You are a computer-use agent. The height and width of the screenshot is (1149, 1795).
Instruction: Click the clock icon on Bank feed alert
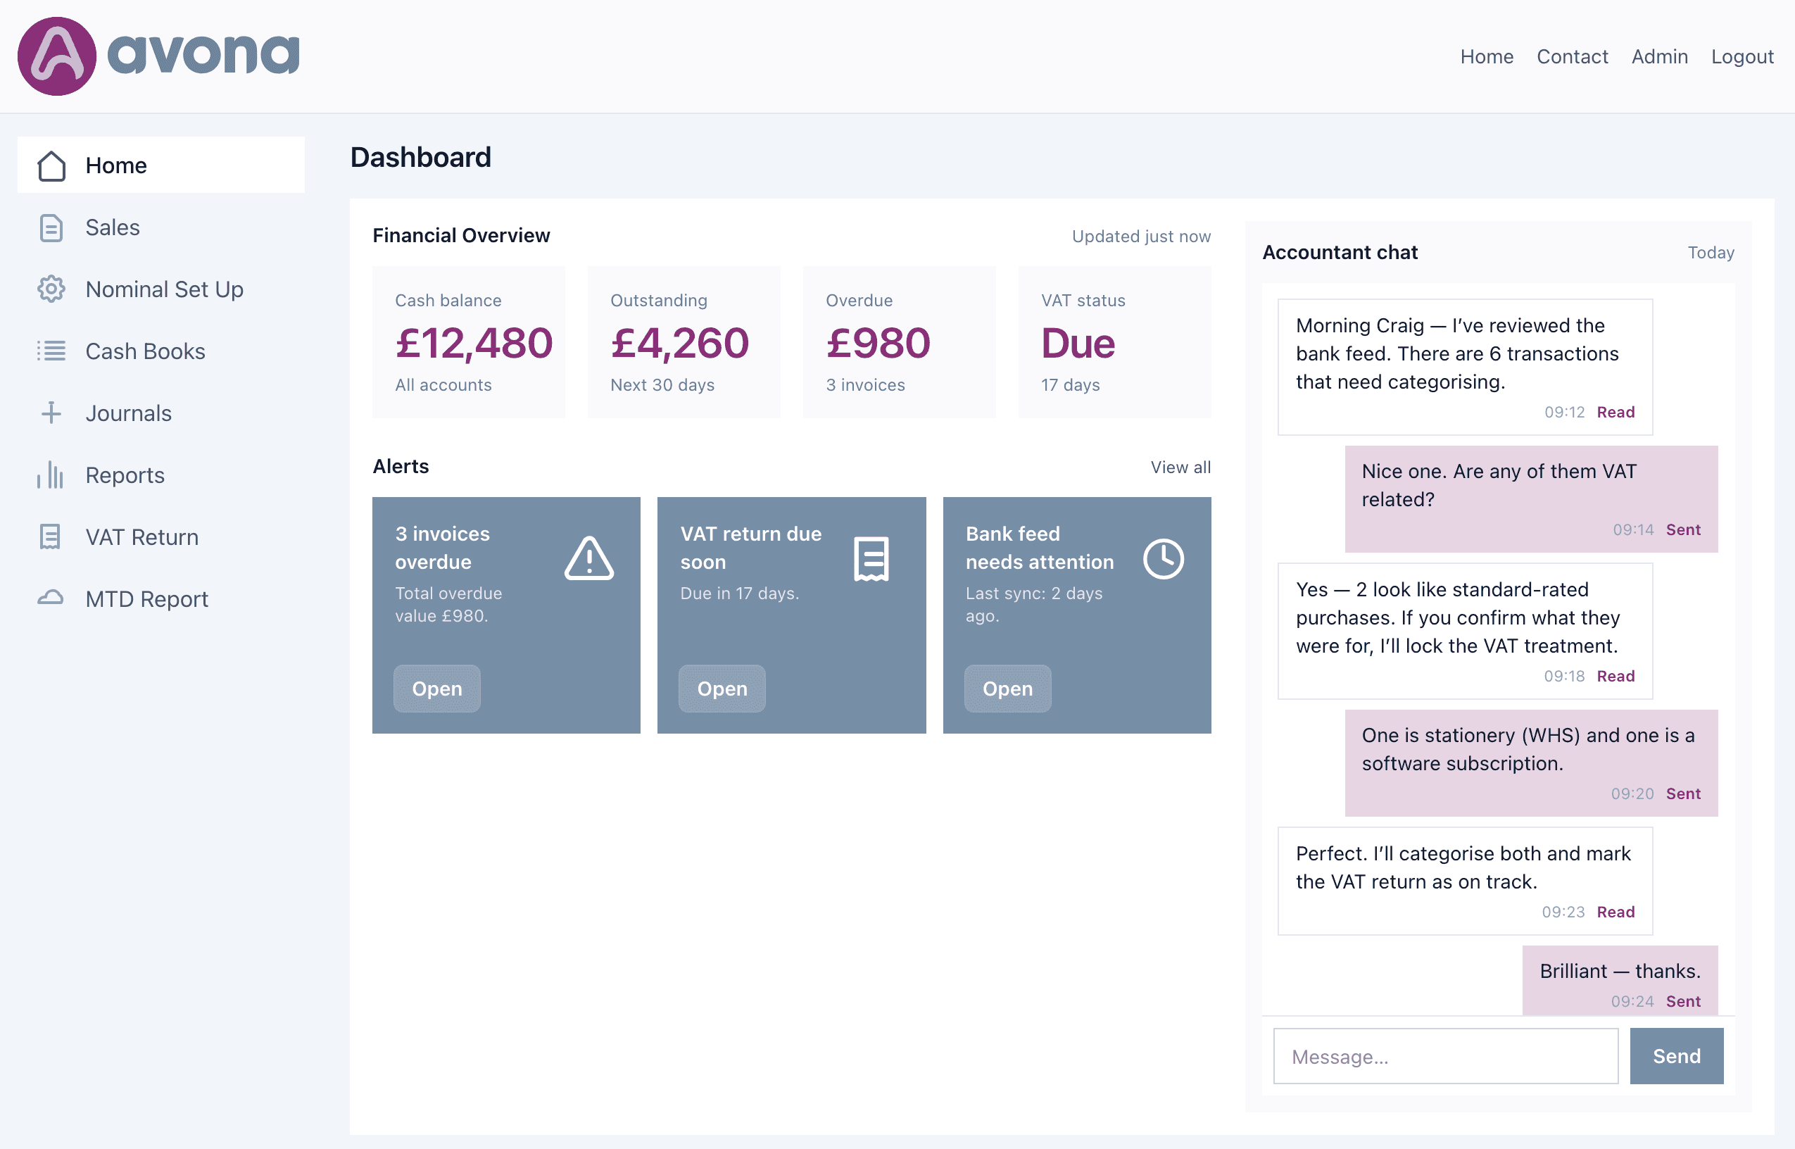1163,559
